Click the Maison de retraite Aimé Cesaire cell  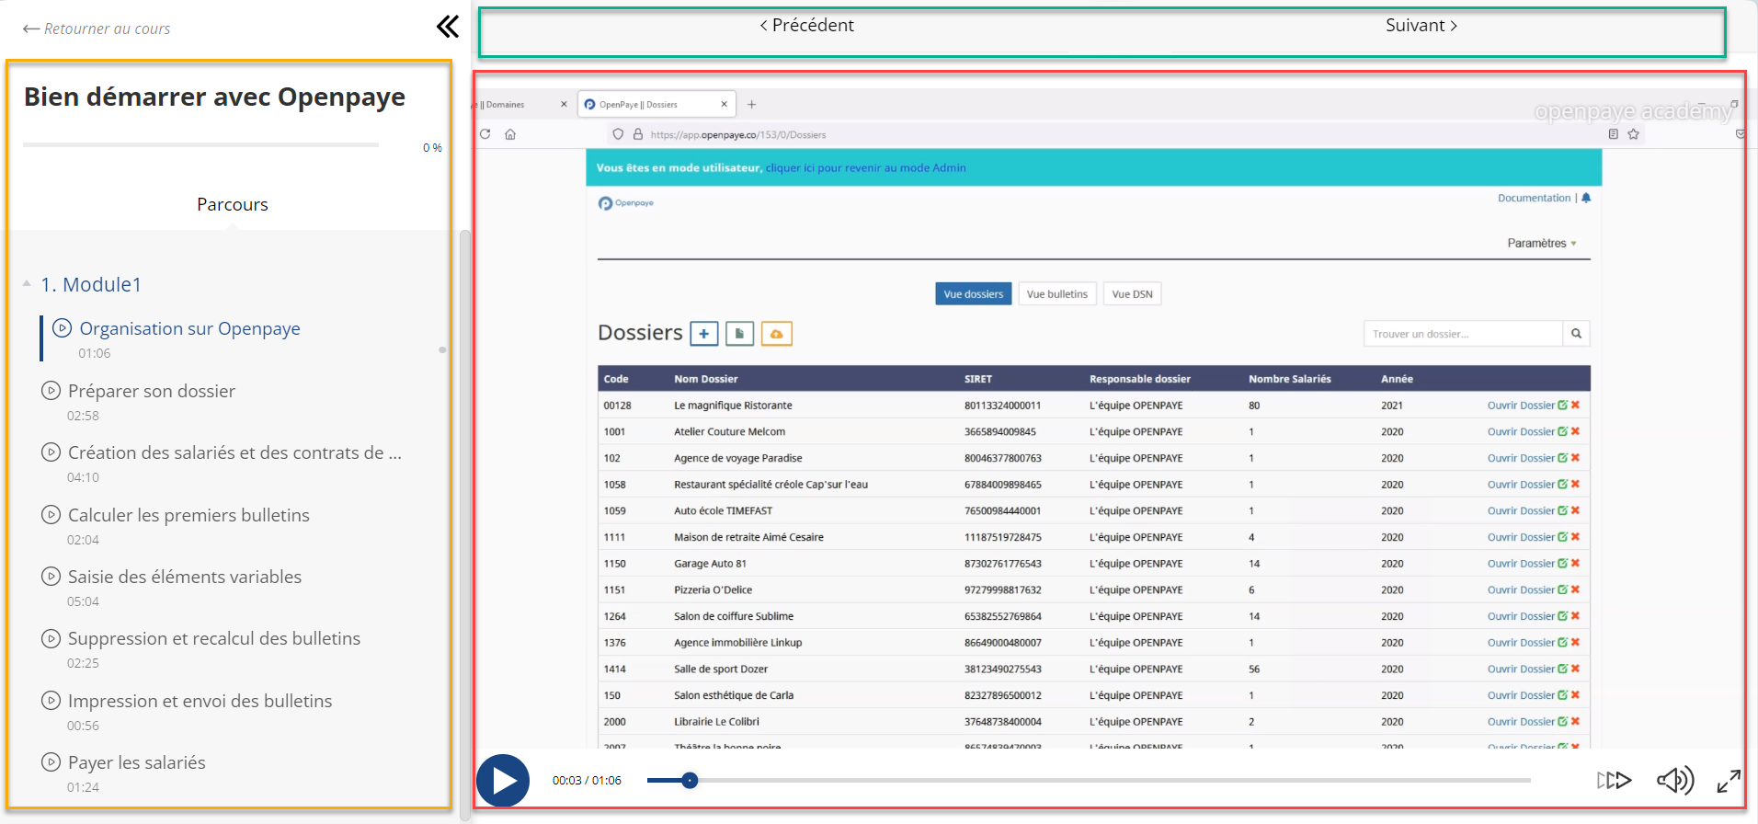pyautogui.click(x=748, y=537)
